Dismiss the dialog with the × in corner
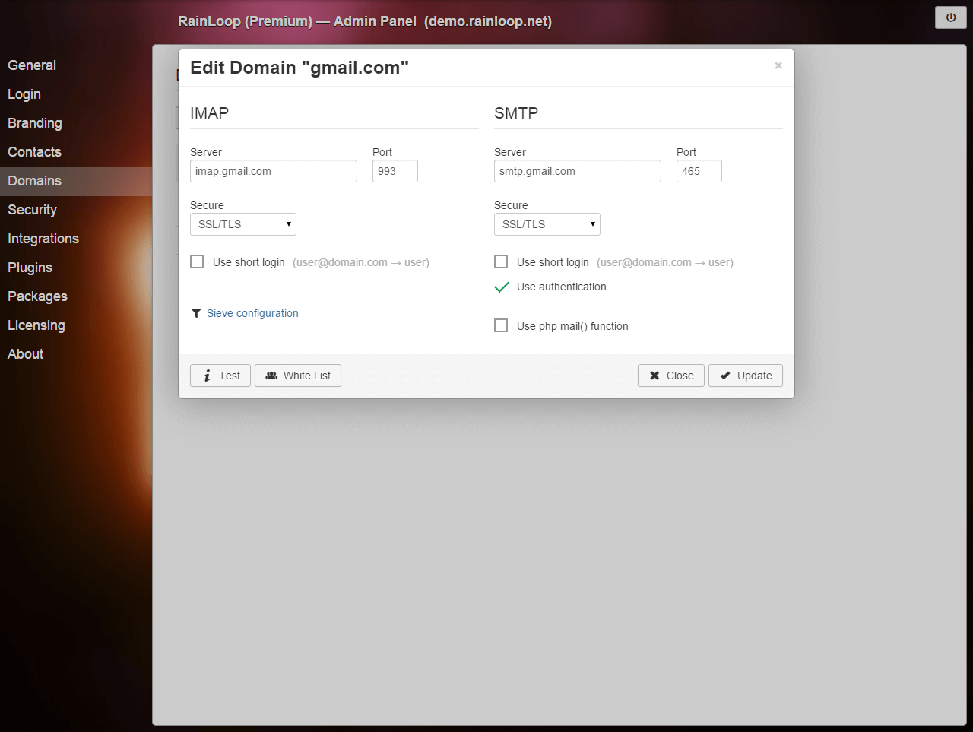Screen dimensions: 973x732 [778, 65]
